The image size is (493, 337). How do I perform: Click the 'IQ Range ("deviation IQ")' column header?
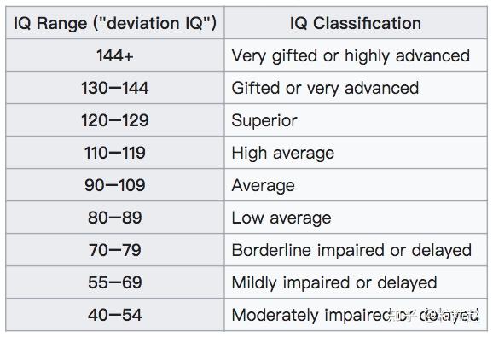(115, 23)
